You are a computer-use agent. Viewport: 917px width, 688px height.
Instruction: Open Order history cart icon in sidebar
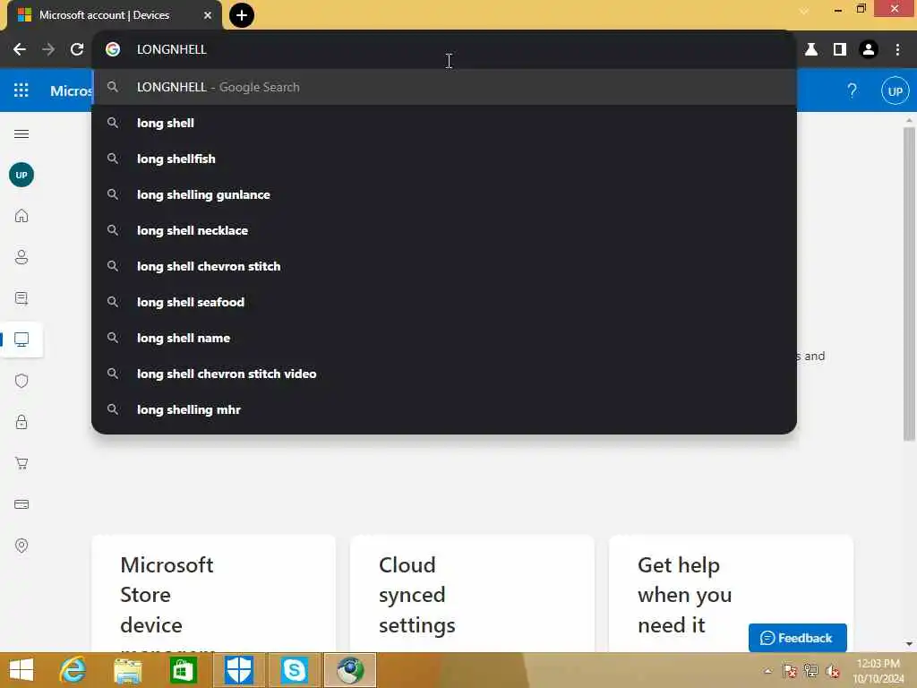tap(21, 463)
